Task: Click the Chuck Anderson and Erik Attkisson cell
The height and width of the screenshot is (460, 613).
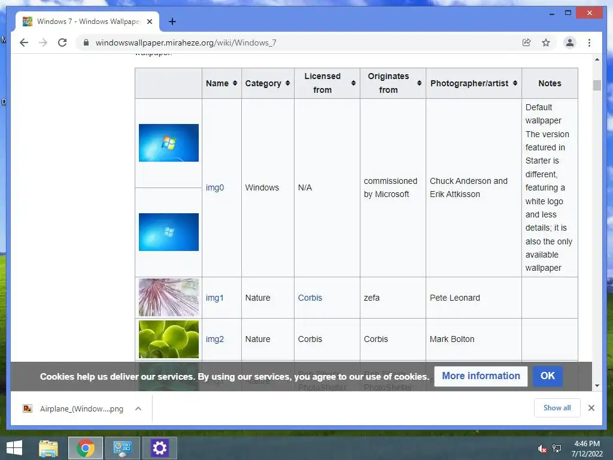Action: 474,187
